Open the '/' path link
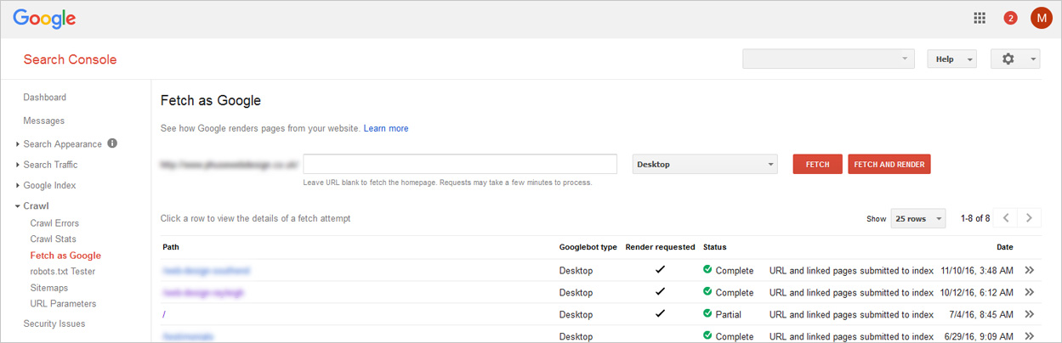The height and width of the screenshot is (343, 1062). [164, 315]
